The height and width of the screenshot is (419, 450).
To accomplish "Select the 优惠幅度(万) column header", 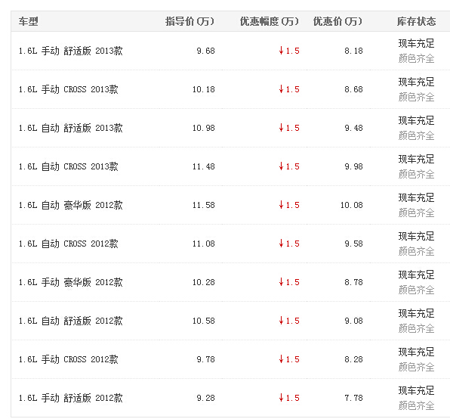I will pyautogui.click(x=270, y=21).
